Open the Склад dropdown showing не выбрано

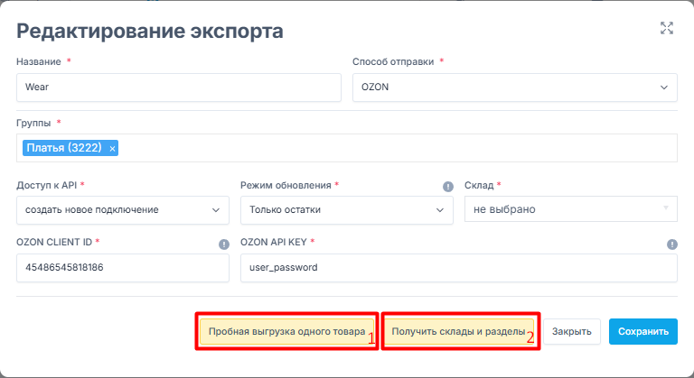[569, 210]
